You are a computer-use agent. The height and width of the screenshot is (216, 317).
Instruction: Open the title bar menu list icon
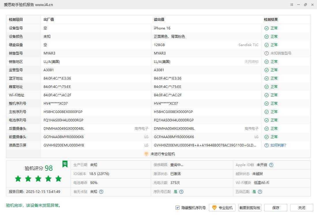[x=292, y=5]
